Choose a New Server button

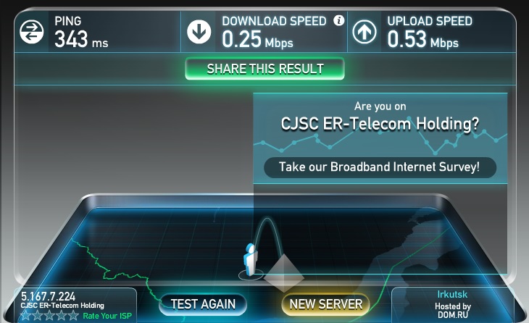click(325, 304)
